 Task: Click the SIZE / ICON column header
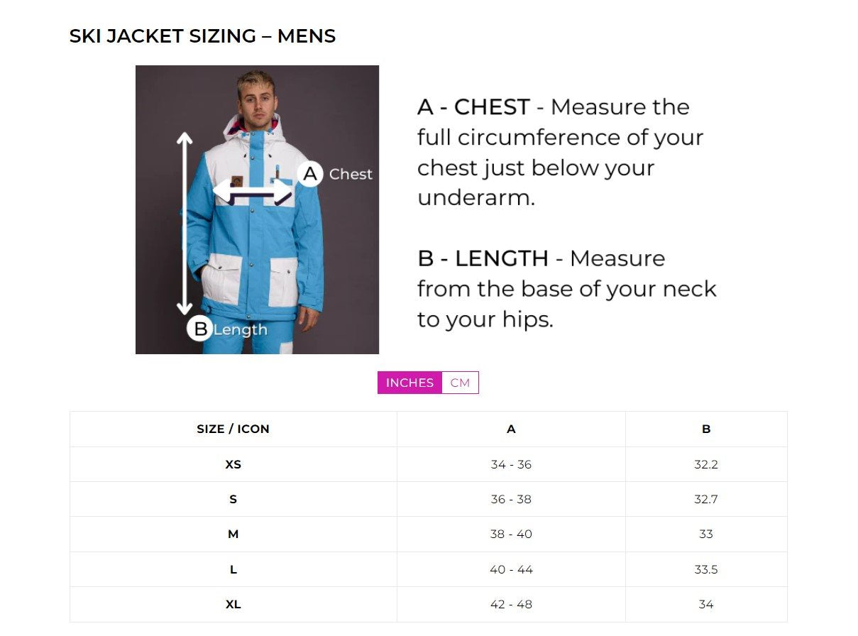point(233,429)
